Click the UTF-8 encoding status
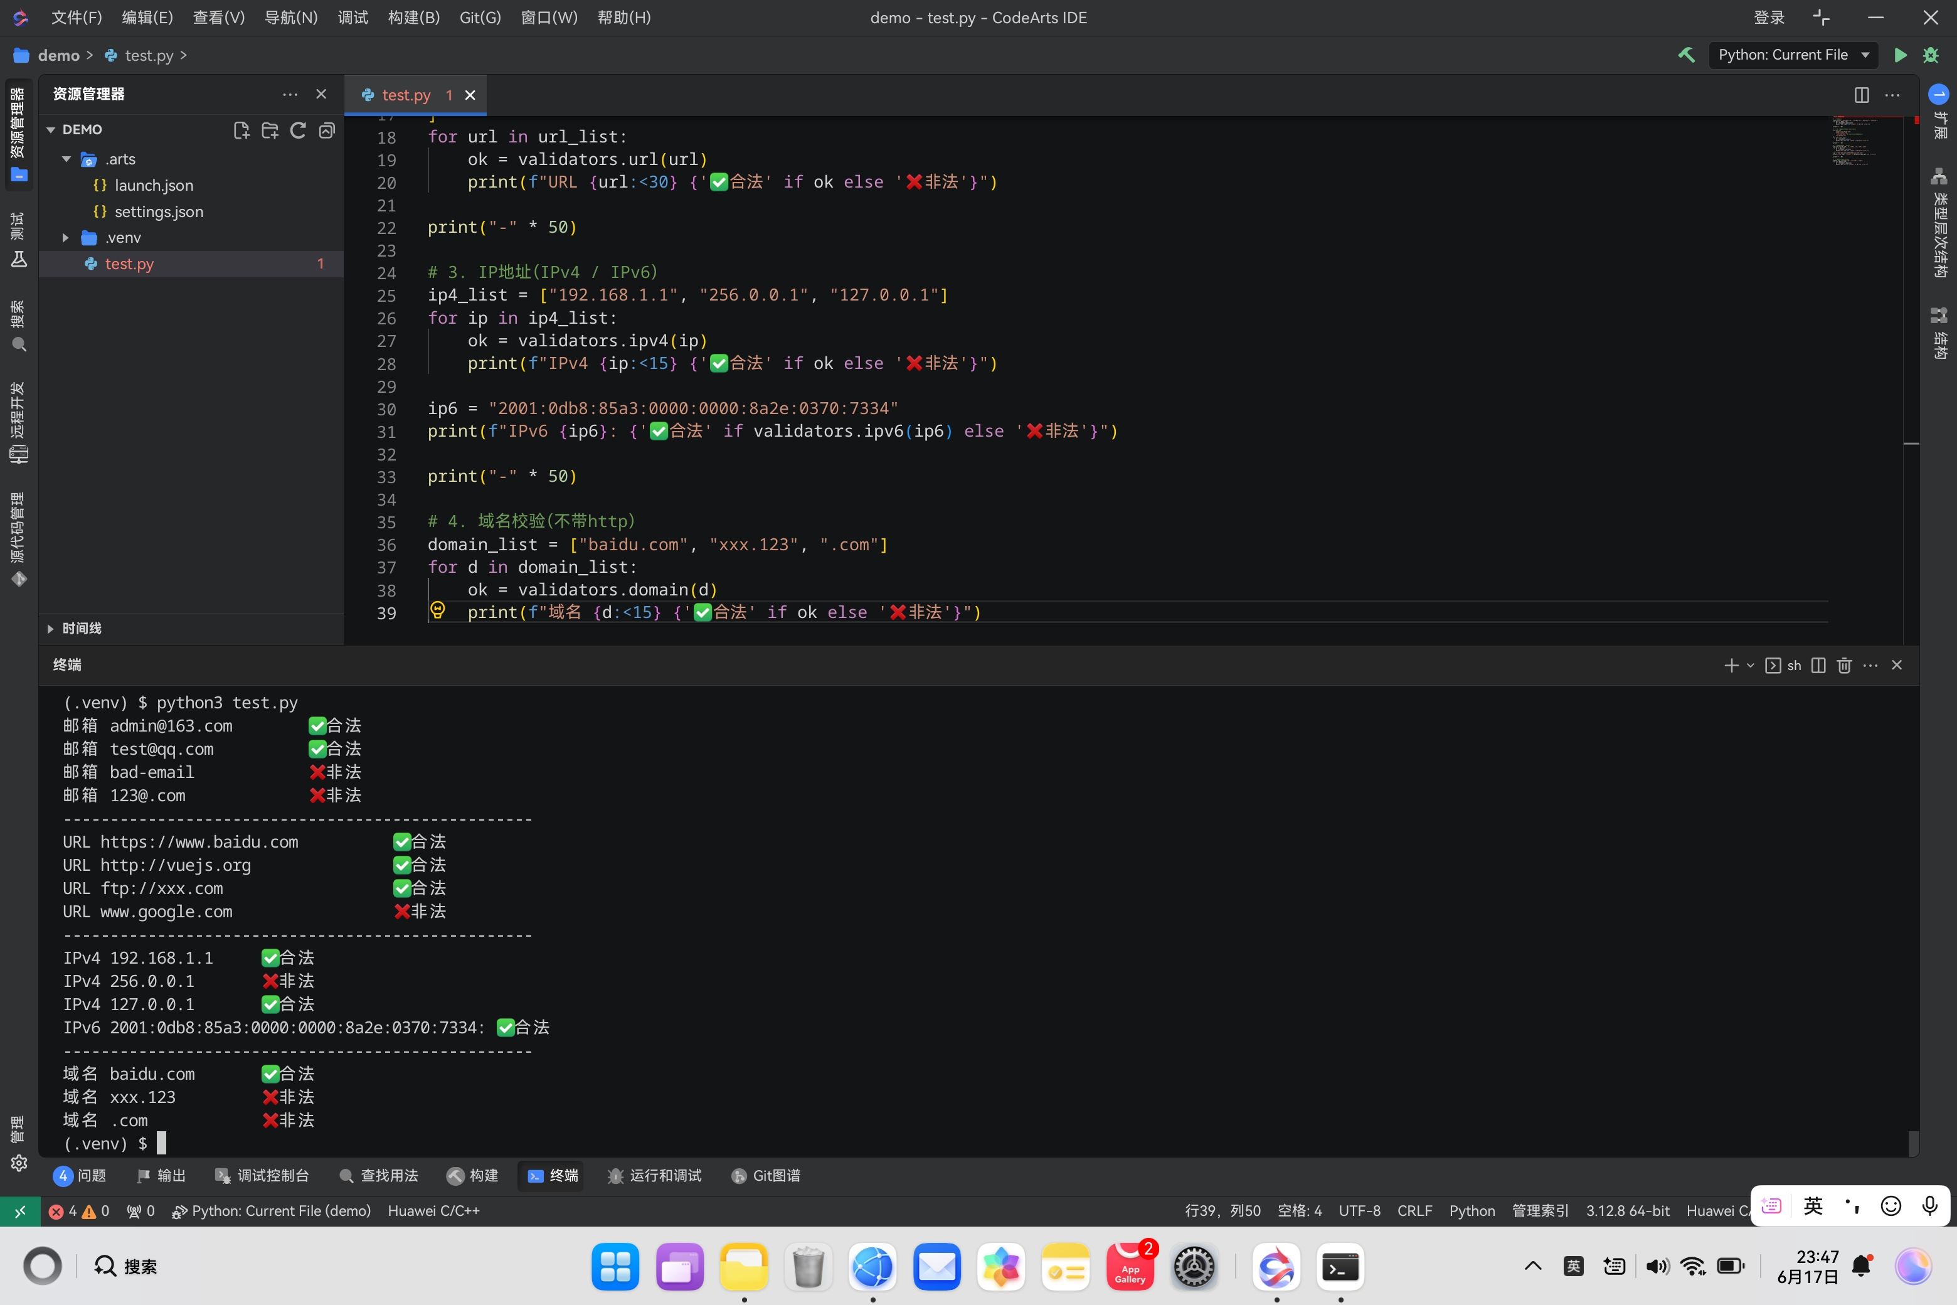Viewport: 1957px width, 1305px height. pos(1359,1211)
